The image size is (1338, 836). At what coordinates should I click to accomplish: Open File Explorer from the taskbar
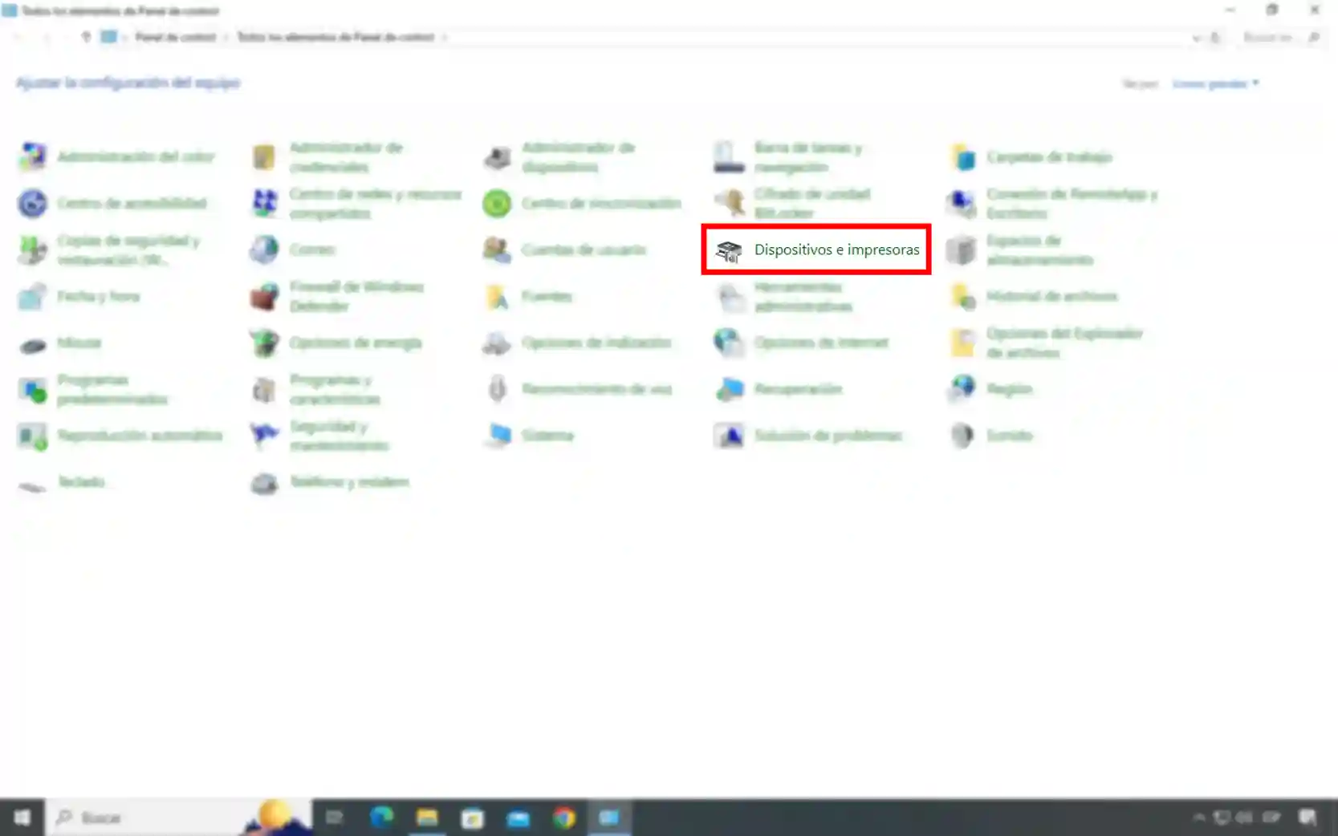click(427, 818)
